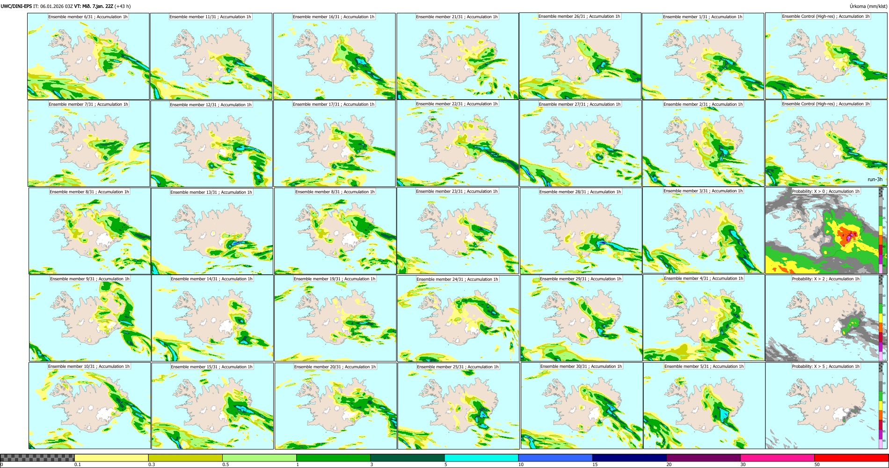The width and height of the screenshot is (889, 468).
Task: Click the 'Ensemble member 15/31 ; Accumulation 1h' label
Action: pyautogui.click(x=211, y=367)
